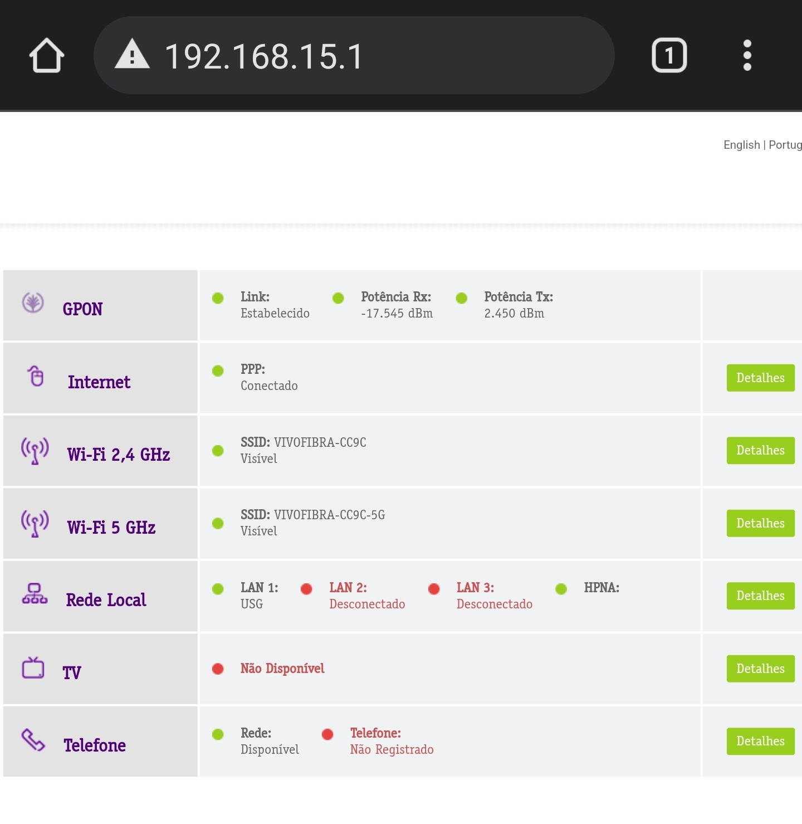Click the HPNA label
Image resolution: width=802 pixels, height=824 pixels.
[601, 588]
